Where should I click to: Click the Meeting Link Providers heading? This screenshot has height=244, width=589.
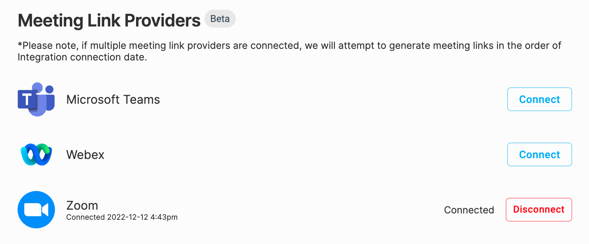[109, 21]
